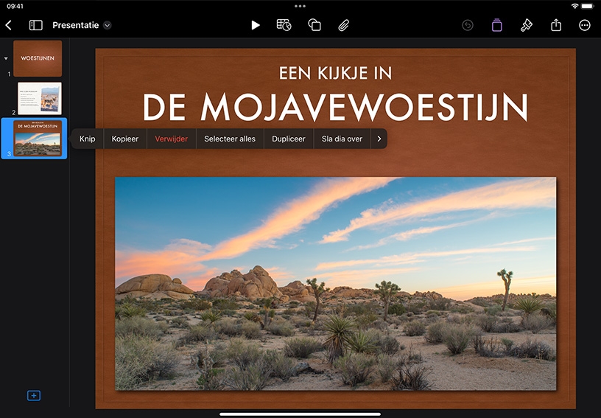Click the DE MOJAVEWOESTIJN title text
The width and height of the screenshot is (601, 418).
point(335,107)
